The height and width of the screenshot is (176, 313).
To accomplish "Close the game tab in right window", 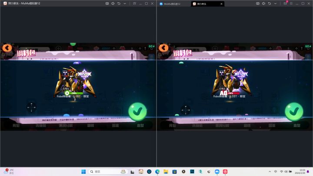I will (x=221, y=4).
